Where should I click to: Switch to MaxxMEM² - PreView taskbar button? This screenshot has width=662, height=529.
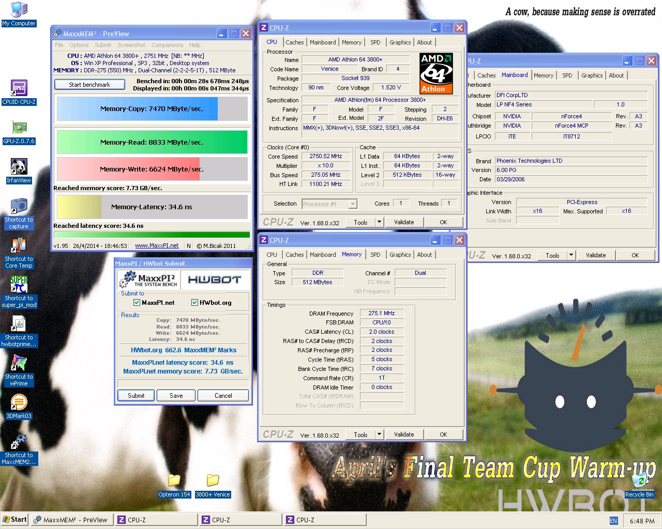(x=72, y=520)
